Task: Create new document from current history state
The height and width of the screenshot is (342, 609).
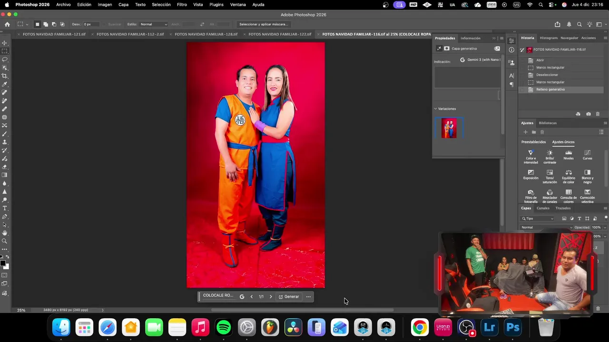Action: (578, 114)
